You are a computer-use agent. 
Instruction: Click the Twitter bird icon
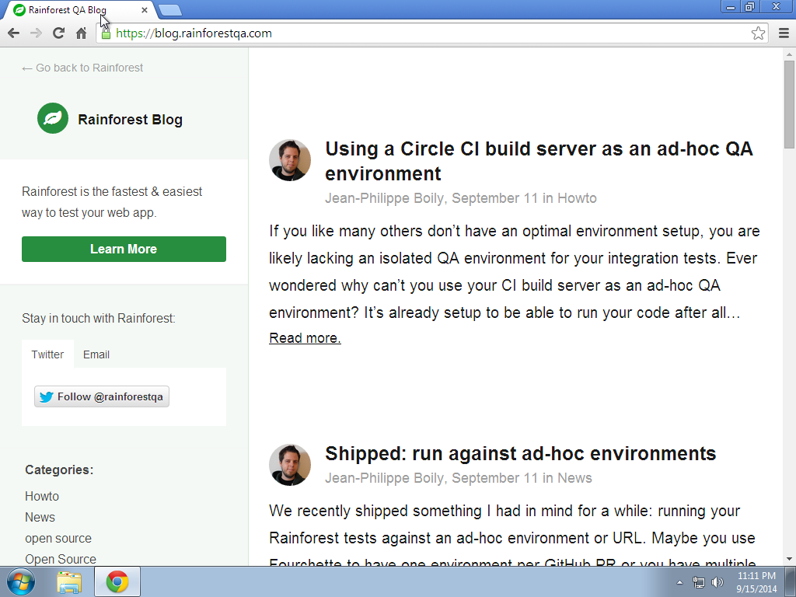point(46,397)
